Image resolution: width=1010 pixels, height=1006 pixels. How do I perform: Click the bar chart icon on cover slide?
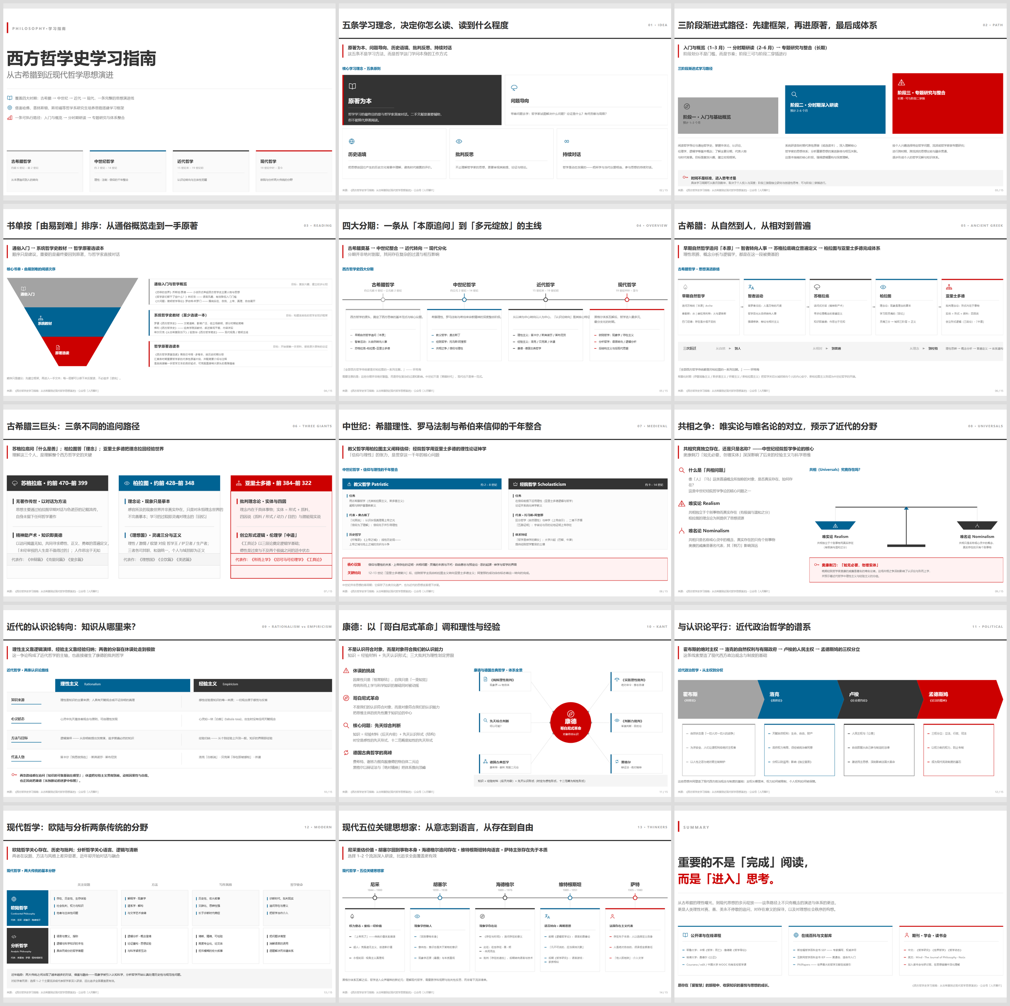click(x=10, y=117)
